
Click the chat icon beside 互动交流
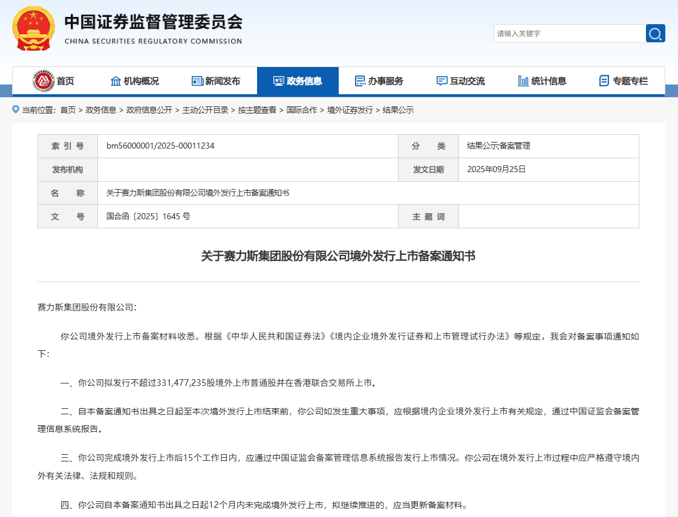(x=442, y=81)
